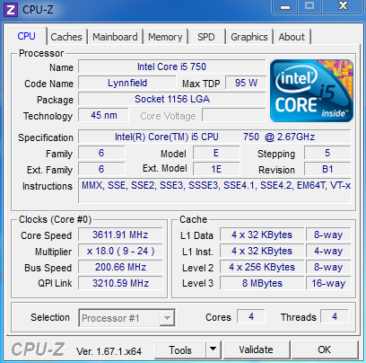Click the L1 Inst. 4-way value
Image resolution: width=366 pixels, height=363 pixels.
point(328,251)
